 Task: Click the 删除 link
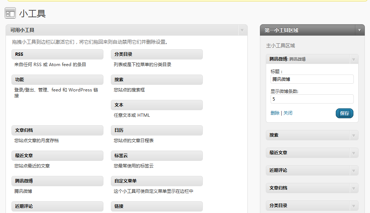(275, 113)
